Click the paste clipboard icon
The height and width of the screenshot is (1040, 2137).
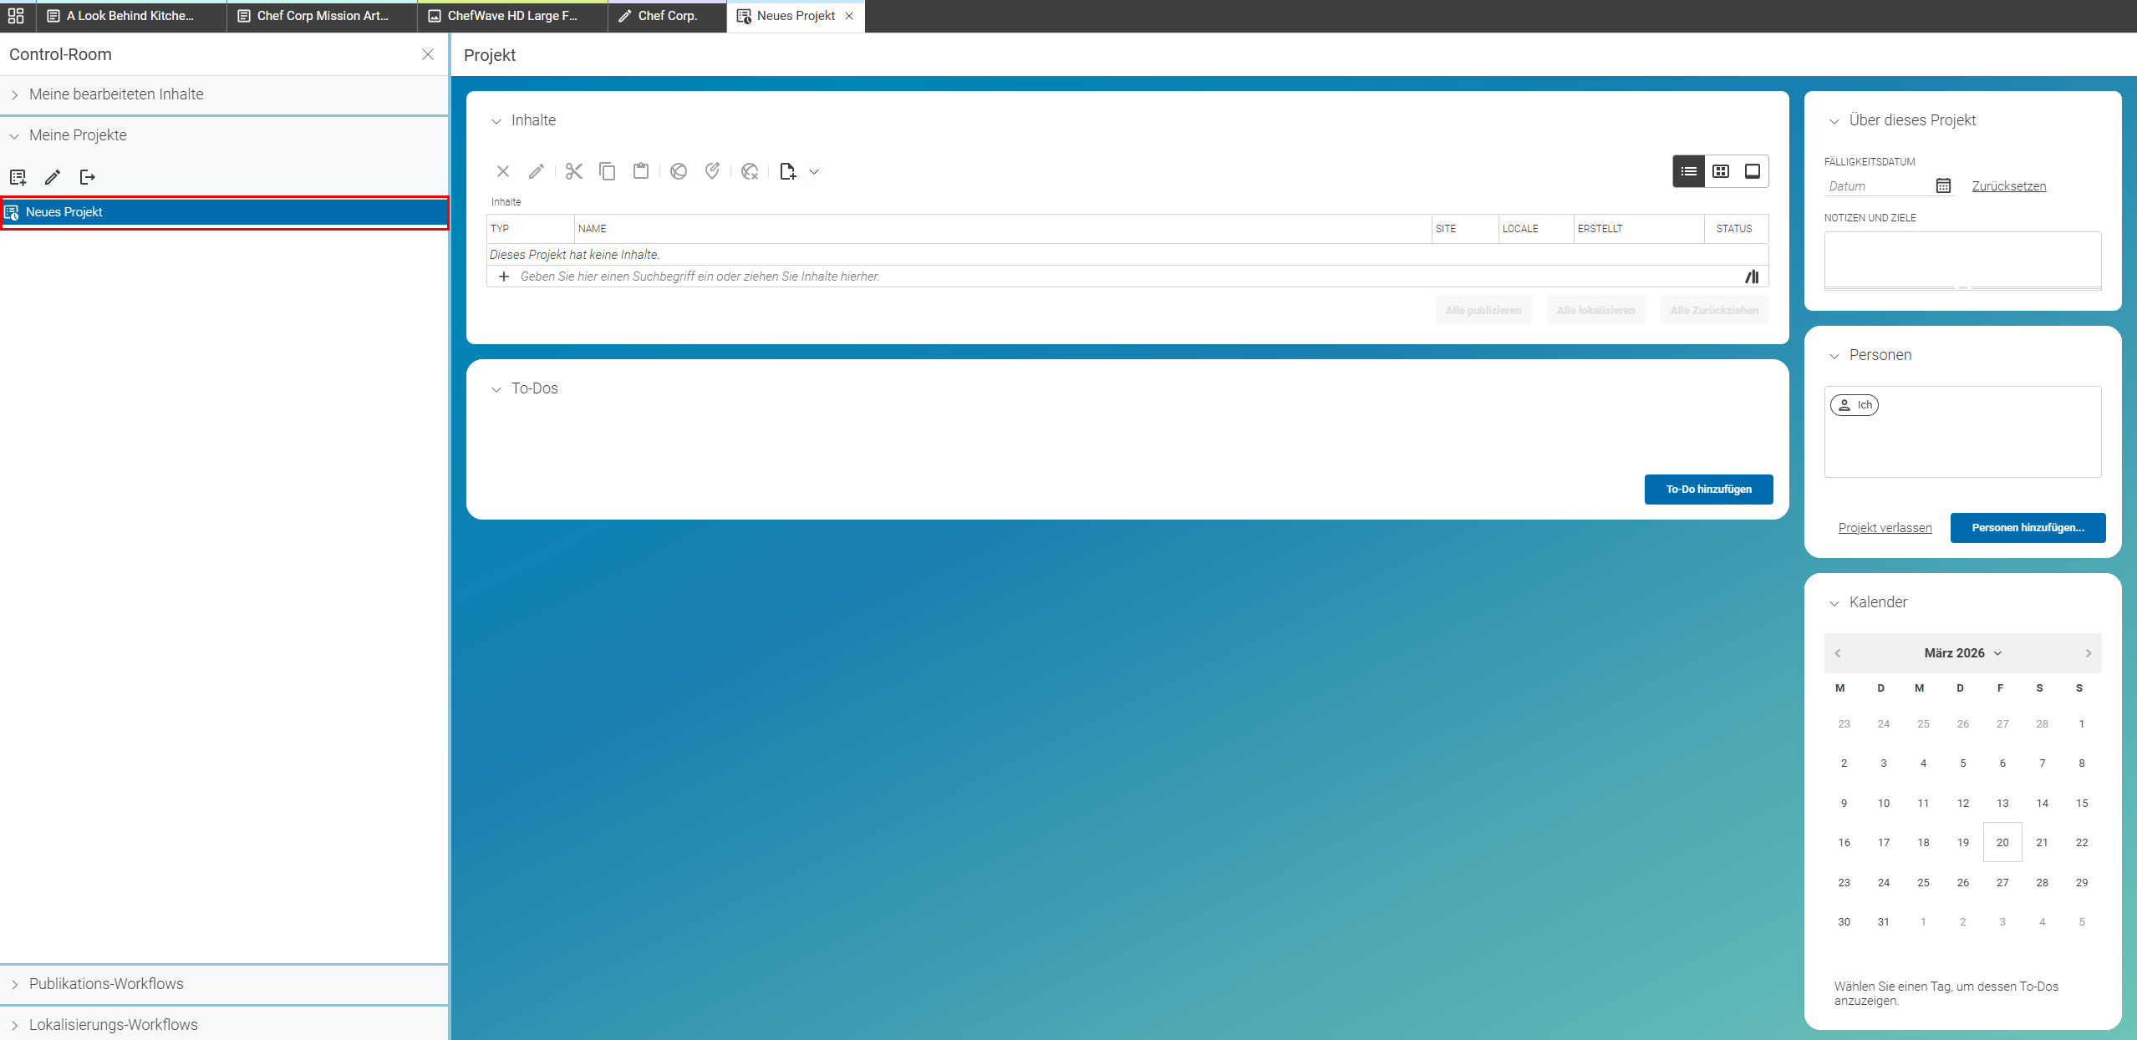[641, 171]
